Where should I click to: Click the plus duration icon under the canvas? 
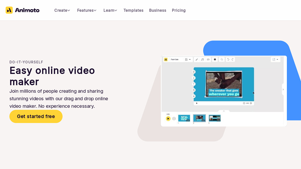tap(251, 103)
